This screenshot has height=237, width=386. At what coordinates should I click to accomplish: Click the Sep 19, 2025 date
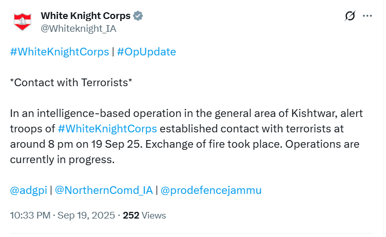(86, 215)
